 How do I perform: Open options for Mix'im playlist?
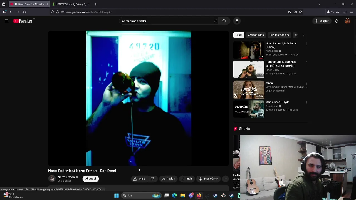click(306, 84)
